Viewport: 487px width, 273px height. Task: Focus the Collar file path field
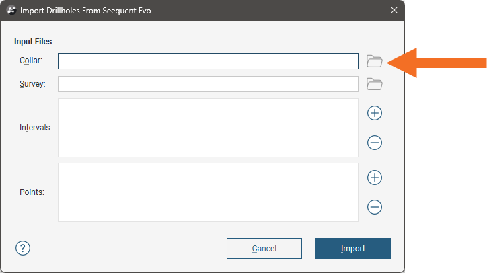click(208, 61)
